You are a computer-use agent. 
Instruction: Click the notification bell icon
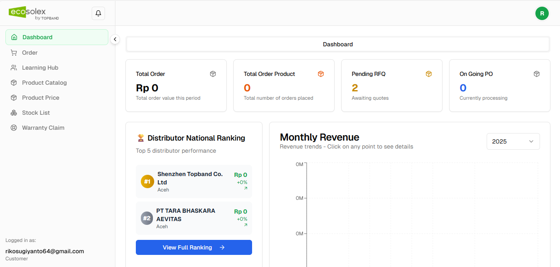click(x=98, y=13)
